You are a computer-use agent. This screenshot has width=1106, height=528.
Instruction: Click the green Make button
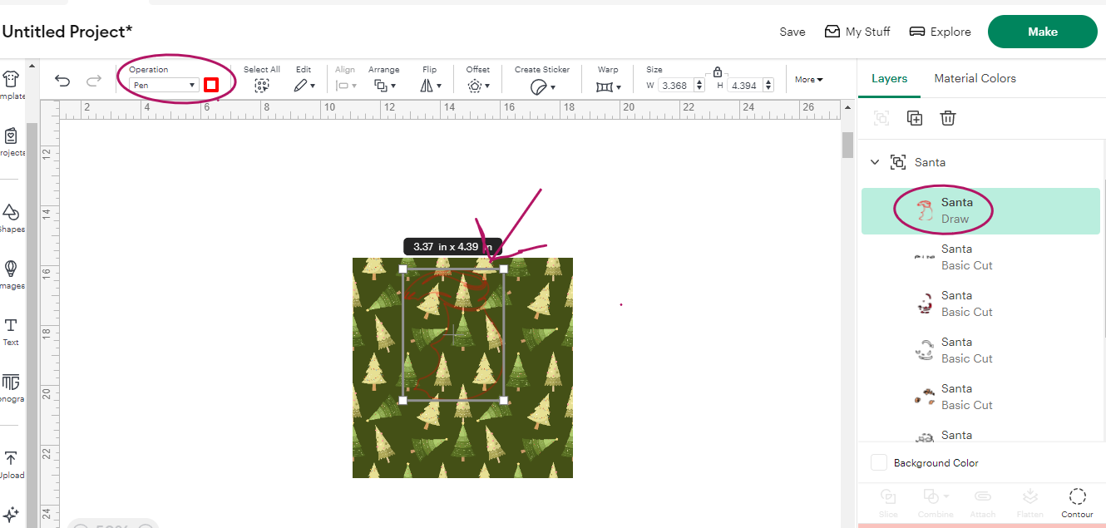pos(1042,32)
